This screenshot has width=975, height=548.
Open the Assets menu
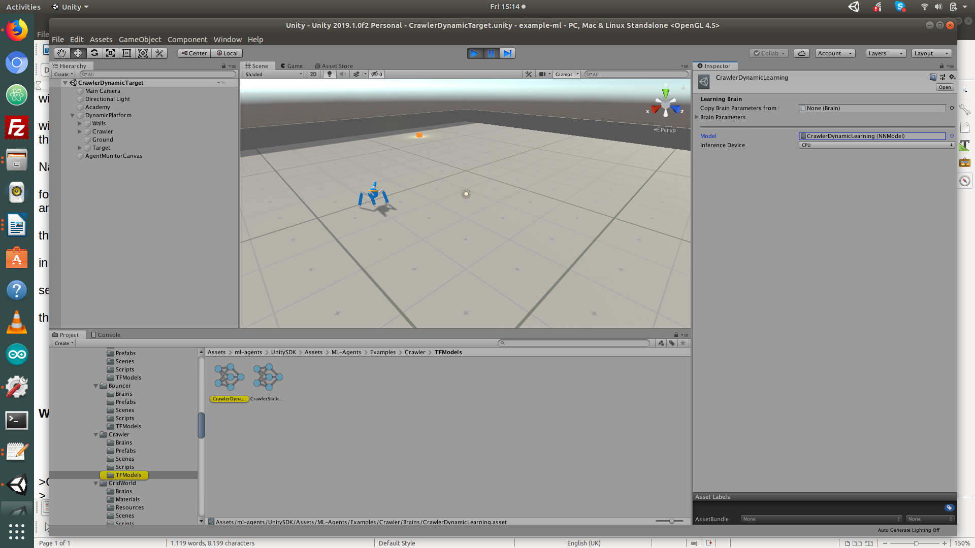(x=101, y=40)
